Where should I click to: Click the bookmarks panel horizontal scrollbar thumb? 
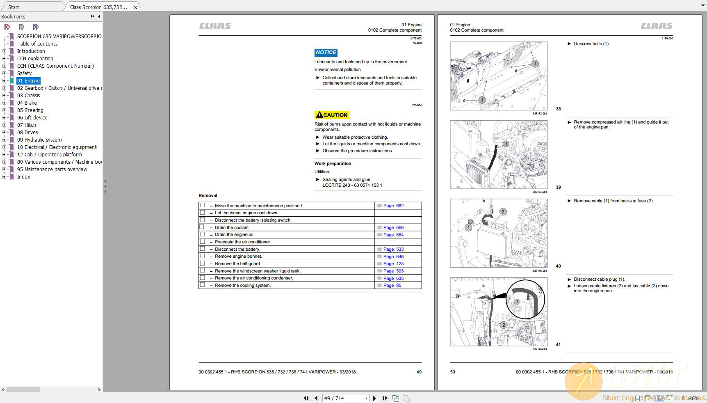(23, 389)
